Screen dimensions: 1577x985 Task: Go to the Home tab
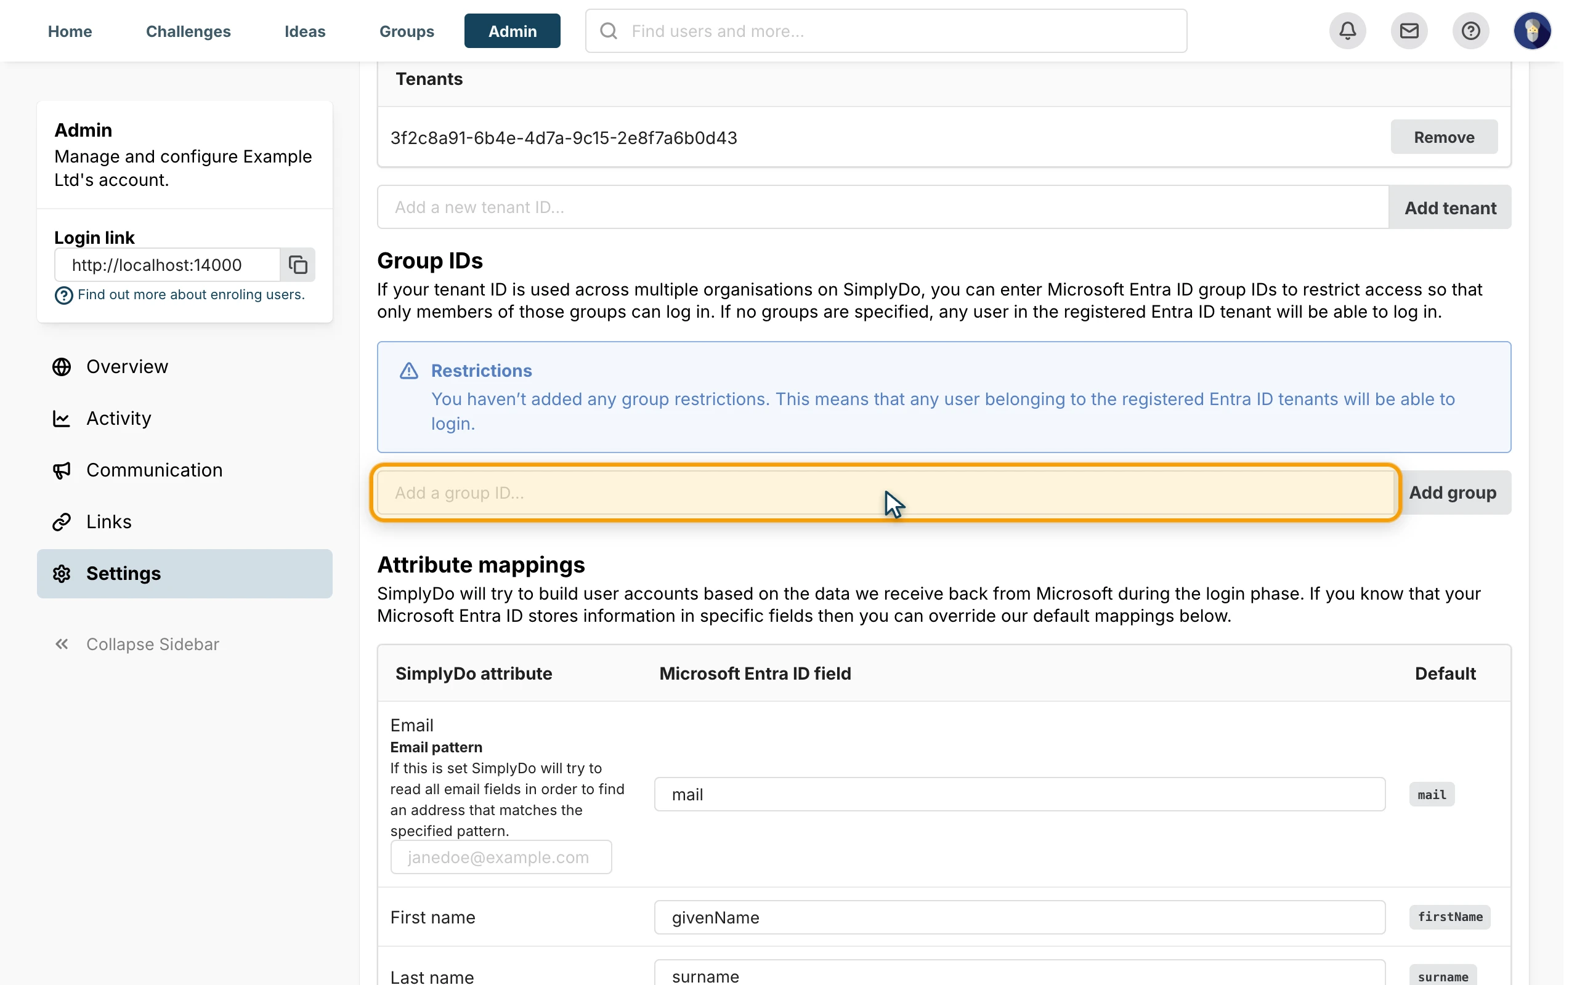pos(70,31)
